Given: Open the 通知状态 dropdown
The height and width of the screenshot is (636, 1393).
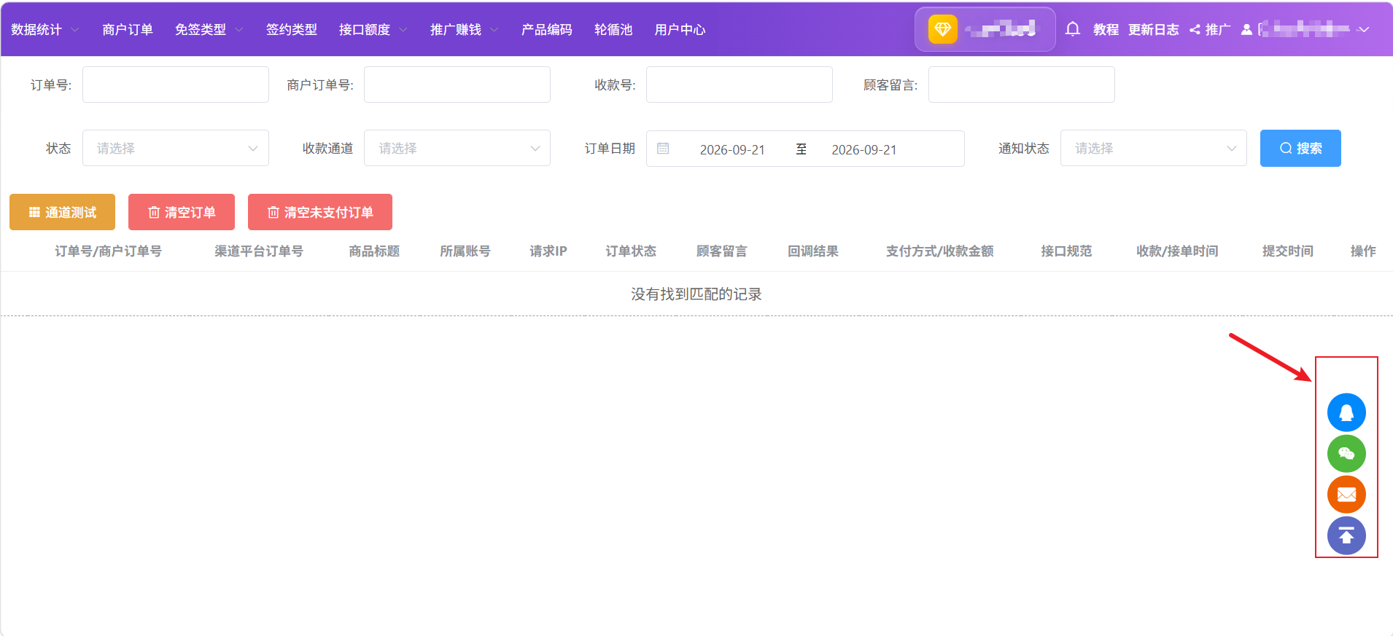Looking at the screenshot, I should 1154,148.
